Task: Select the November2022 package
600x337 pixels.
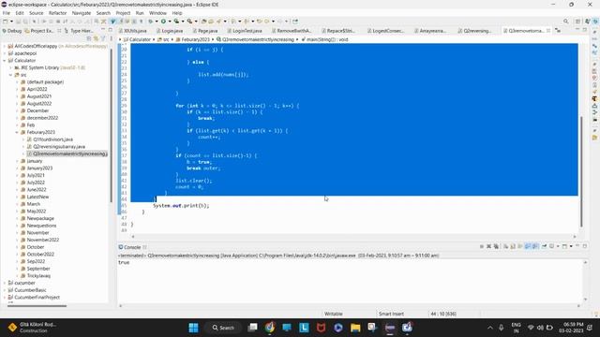Action: click(42, 240)
